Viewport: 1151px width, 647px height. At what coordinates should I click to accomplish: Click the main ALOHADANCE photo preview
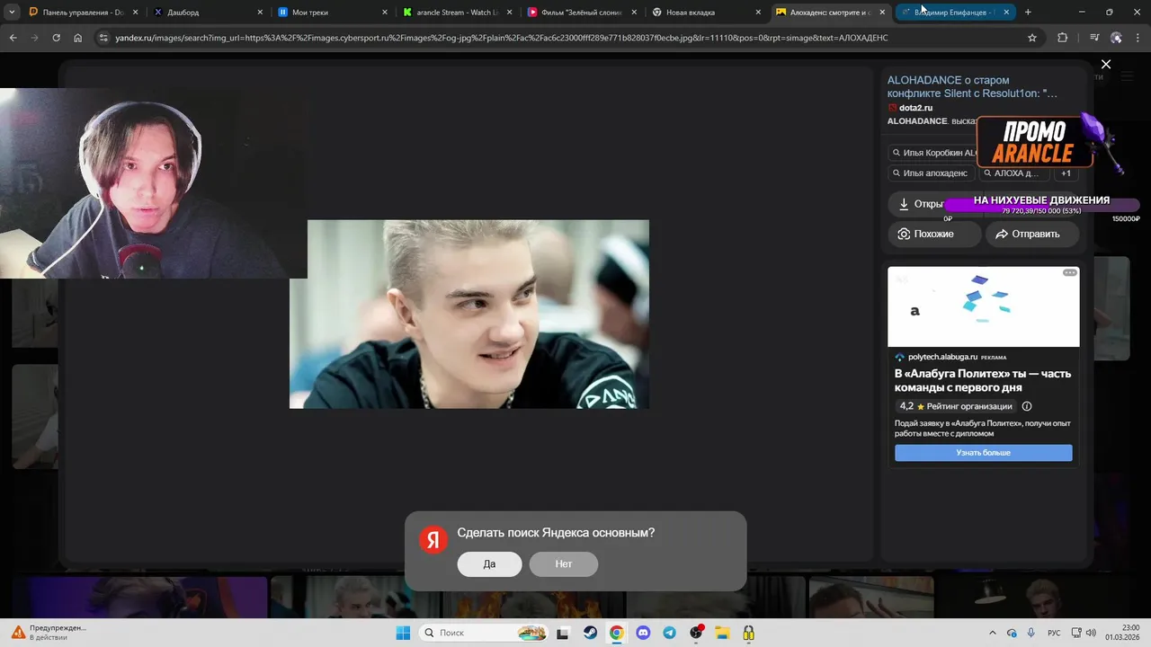pyautogui.click(x=468, y=314)
